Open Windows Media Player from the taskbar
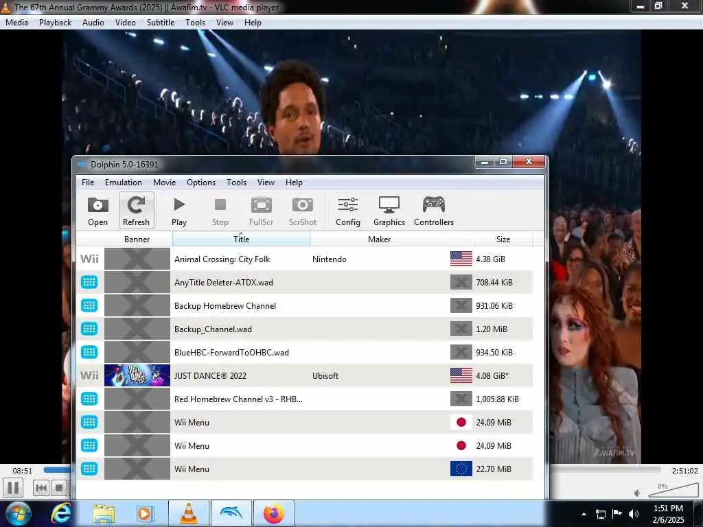703x527 pixels. 145,513
